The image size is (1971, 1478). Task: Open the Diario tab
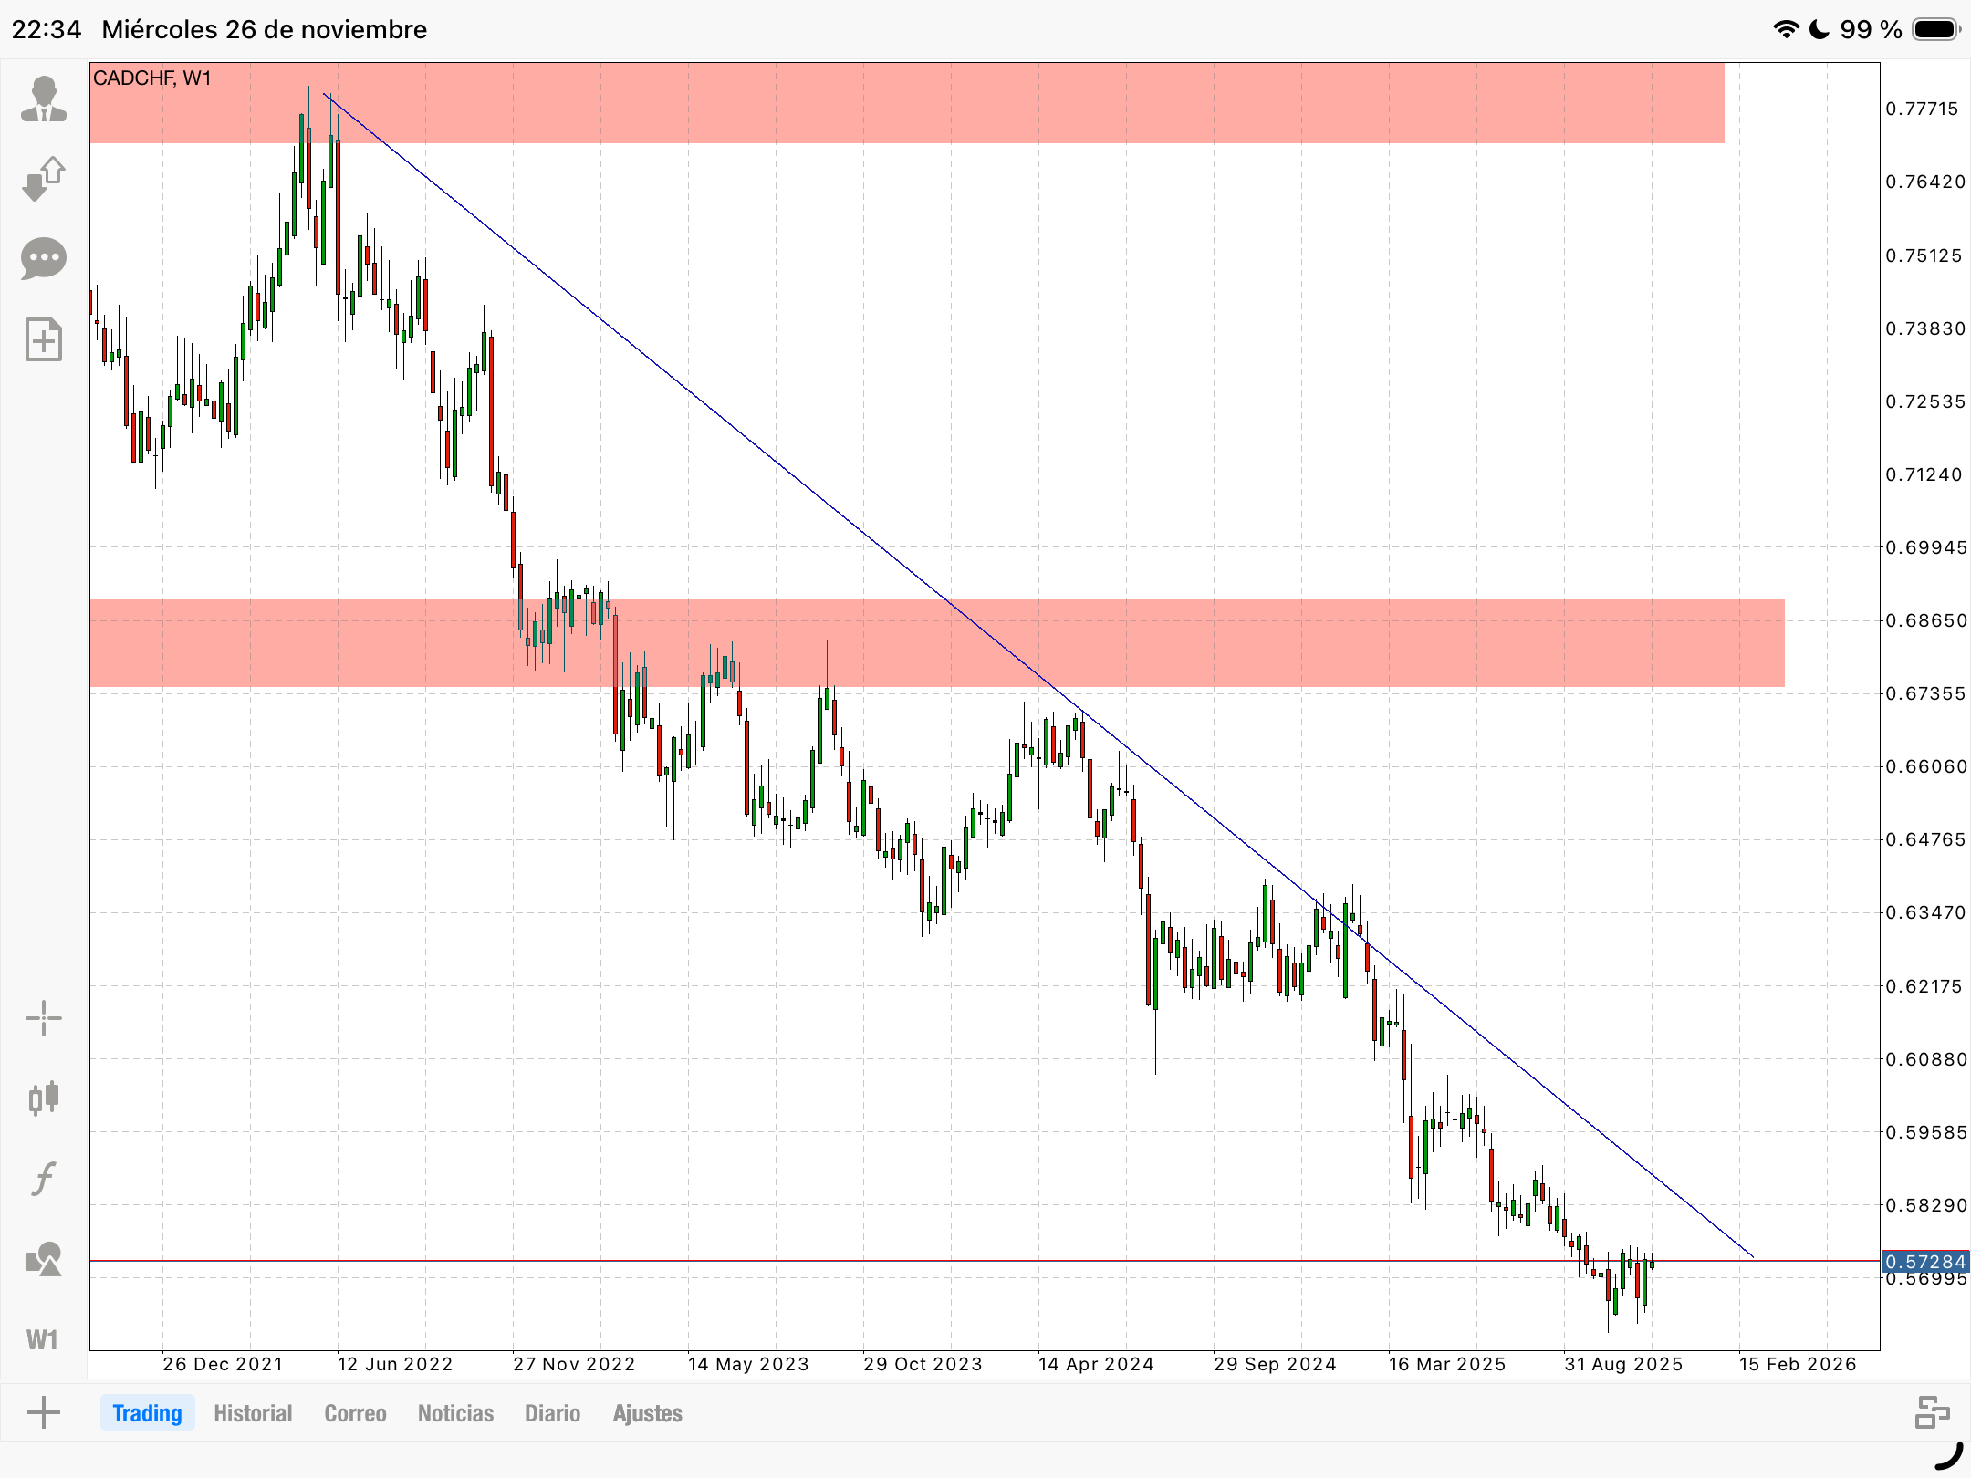[552, 1413]
